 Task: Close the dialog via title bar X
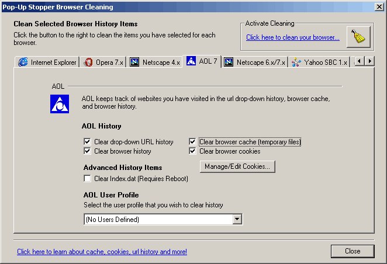click(379, 6)
